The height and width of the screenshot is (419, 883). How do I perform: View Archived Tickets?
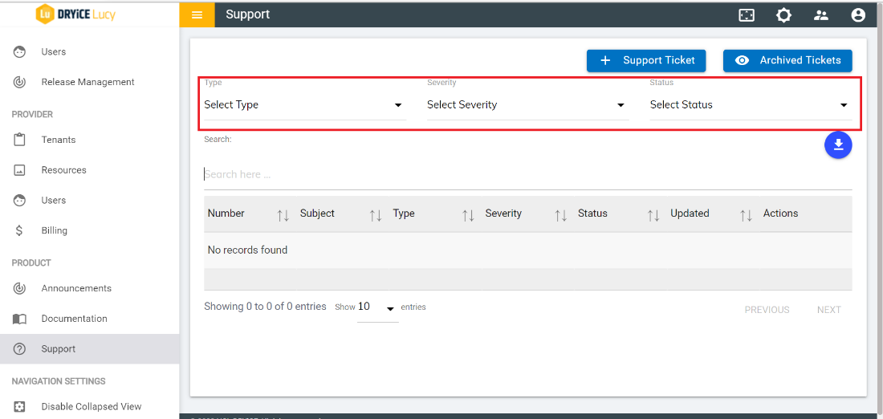click(x=787, y=60)
